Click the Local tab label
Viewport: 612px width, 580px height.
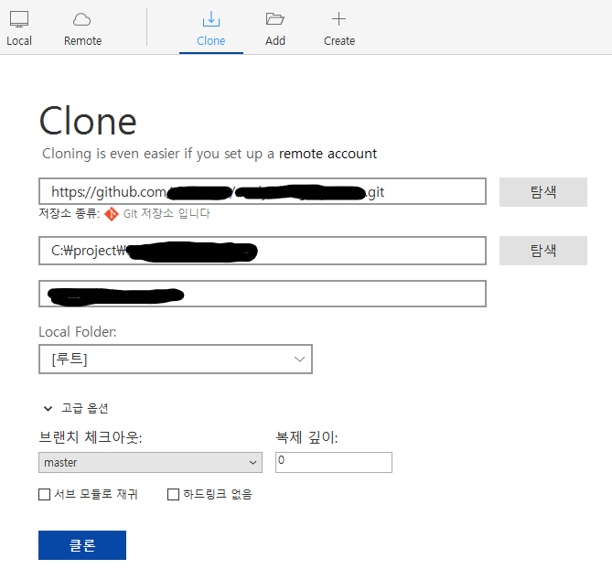(19, 41)
